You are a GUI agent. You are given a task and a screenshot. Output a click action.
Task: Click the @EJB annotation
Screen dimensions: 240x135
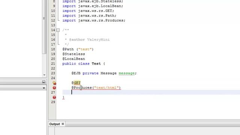click(76, 73)
